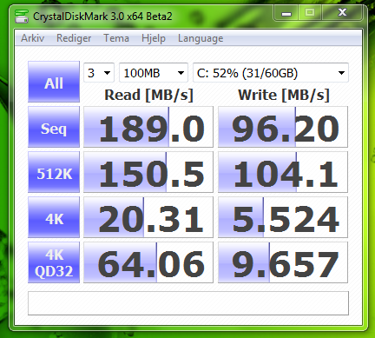Start the Seq sequential test
Viewport: 375px width, 338px height.
point(54,127)
